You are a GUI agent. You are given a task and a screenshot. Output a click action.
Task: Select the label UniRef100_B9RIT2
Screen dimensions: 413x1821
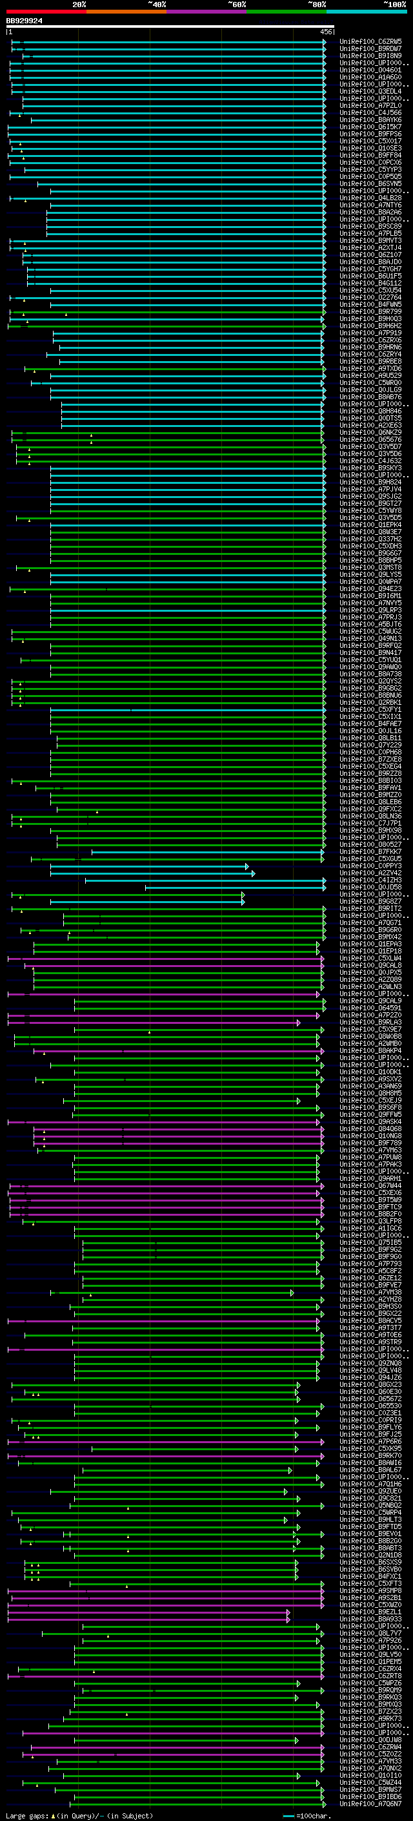(370, 908)
